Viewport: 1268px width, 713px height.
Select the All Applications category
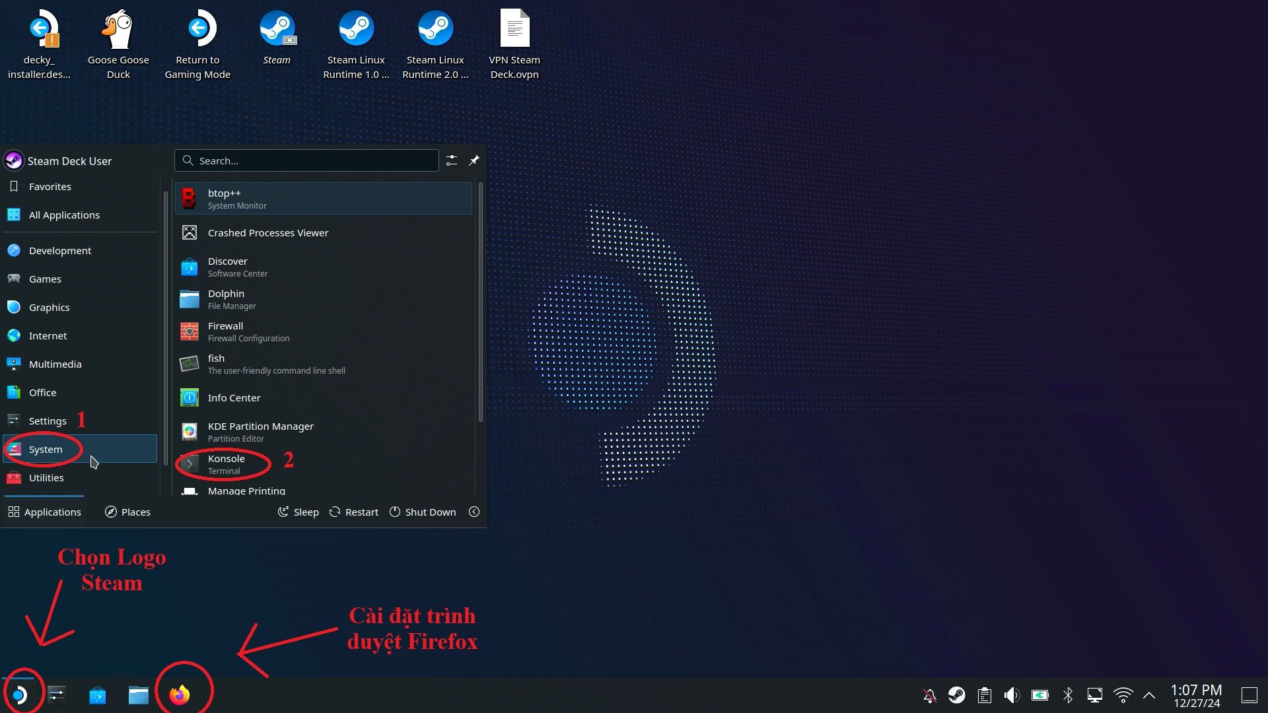[x=80, y=215]
